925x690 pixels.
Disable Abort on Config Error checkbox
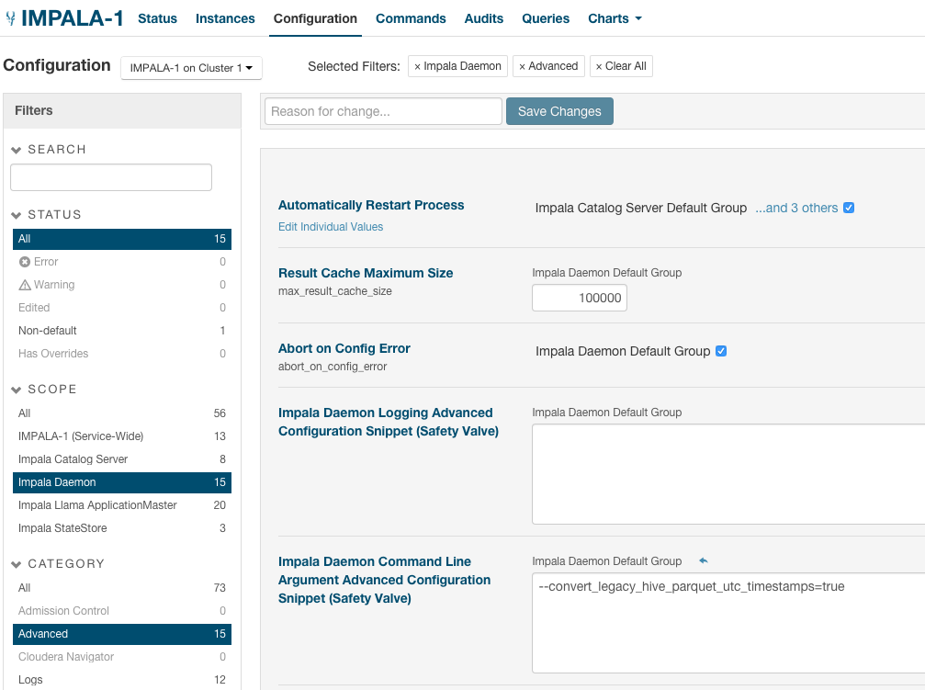tap(721, 351)
